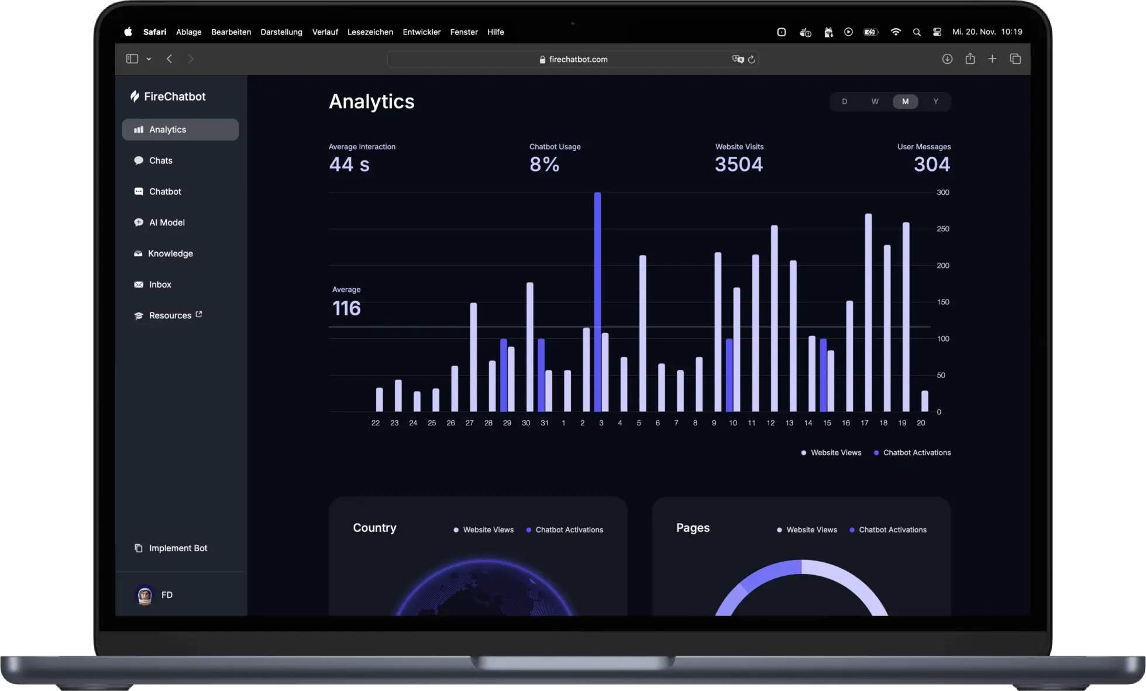Open the Lesezeichen menu
The image size is (1146, 691).
[370, 32]
